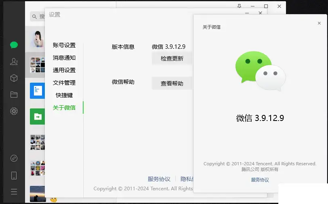The image size is (328, 204).
Task: Open the Moments shutter icon in sidebar
Action: [14, 111]
